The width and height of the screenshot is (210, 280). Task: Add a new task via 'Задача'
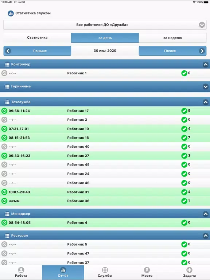[189, 272]
